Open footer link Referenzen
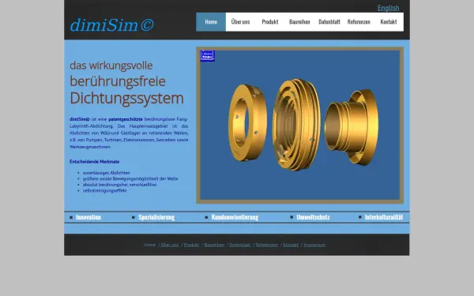This screenshot has width=474, height=296. click(267, 245)
